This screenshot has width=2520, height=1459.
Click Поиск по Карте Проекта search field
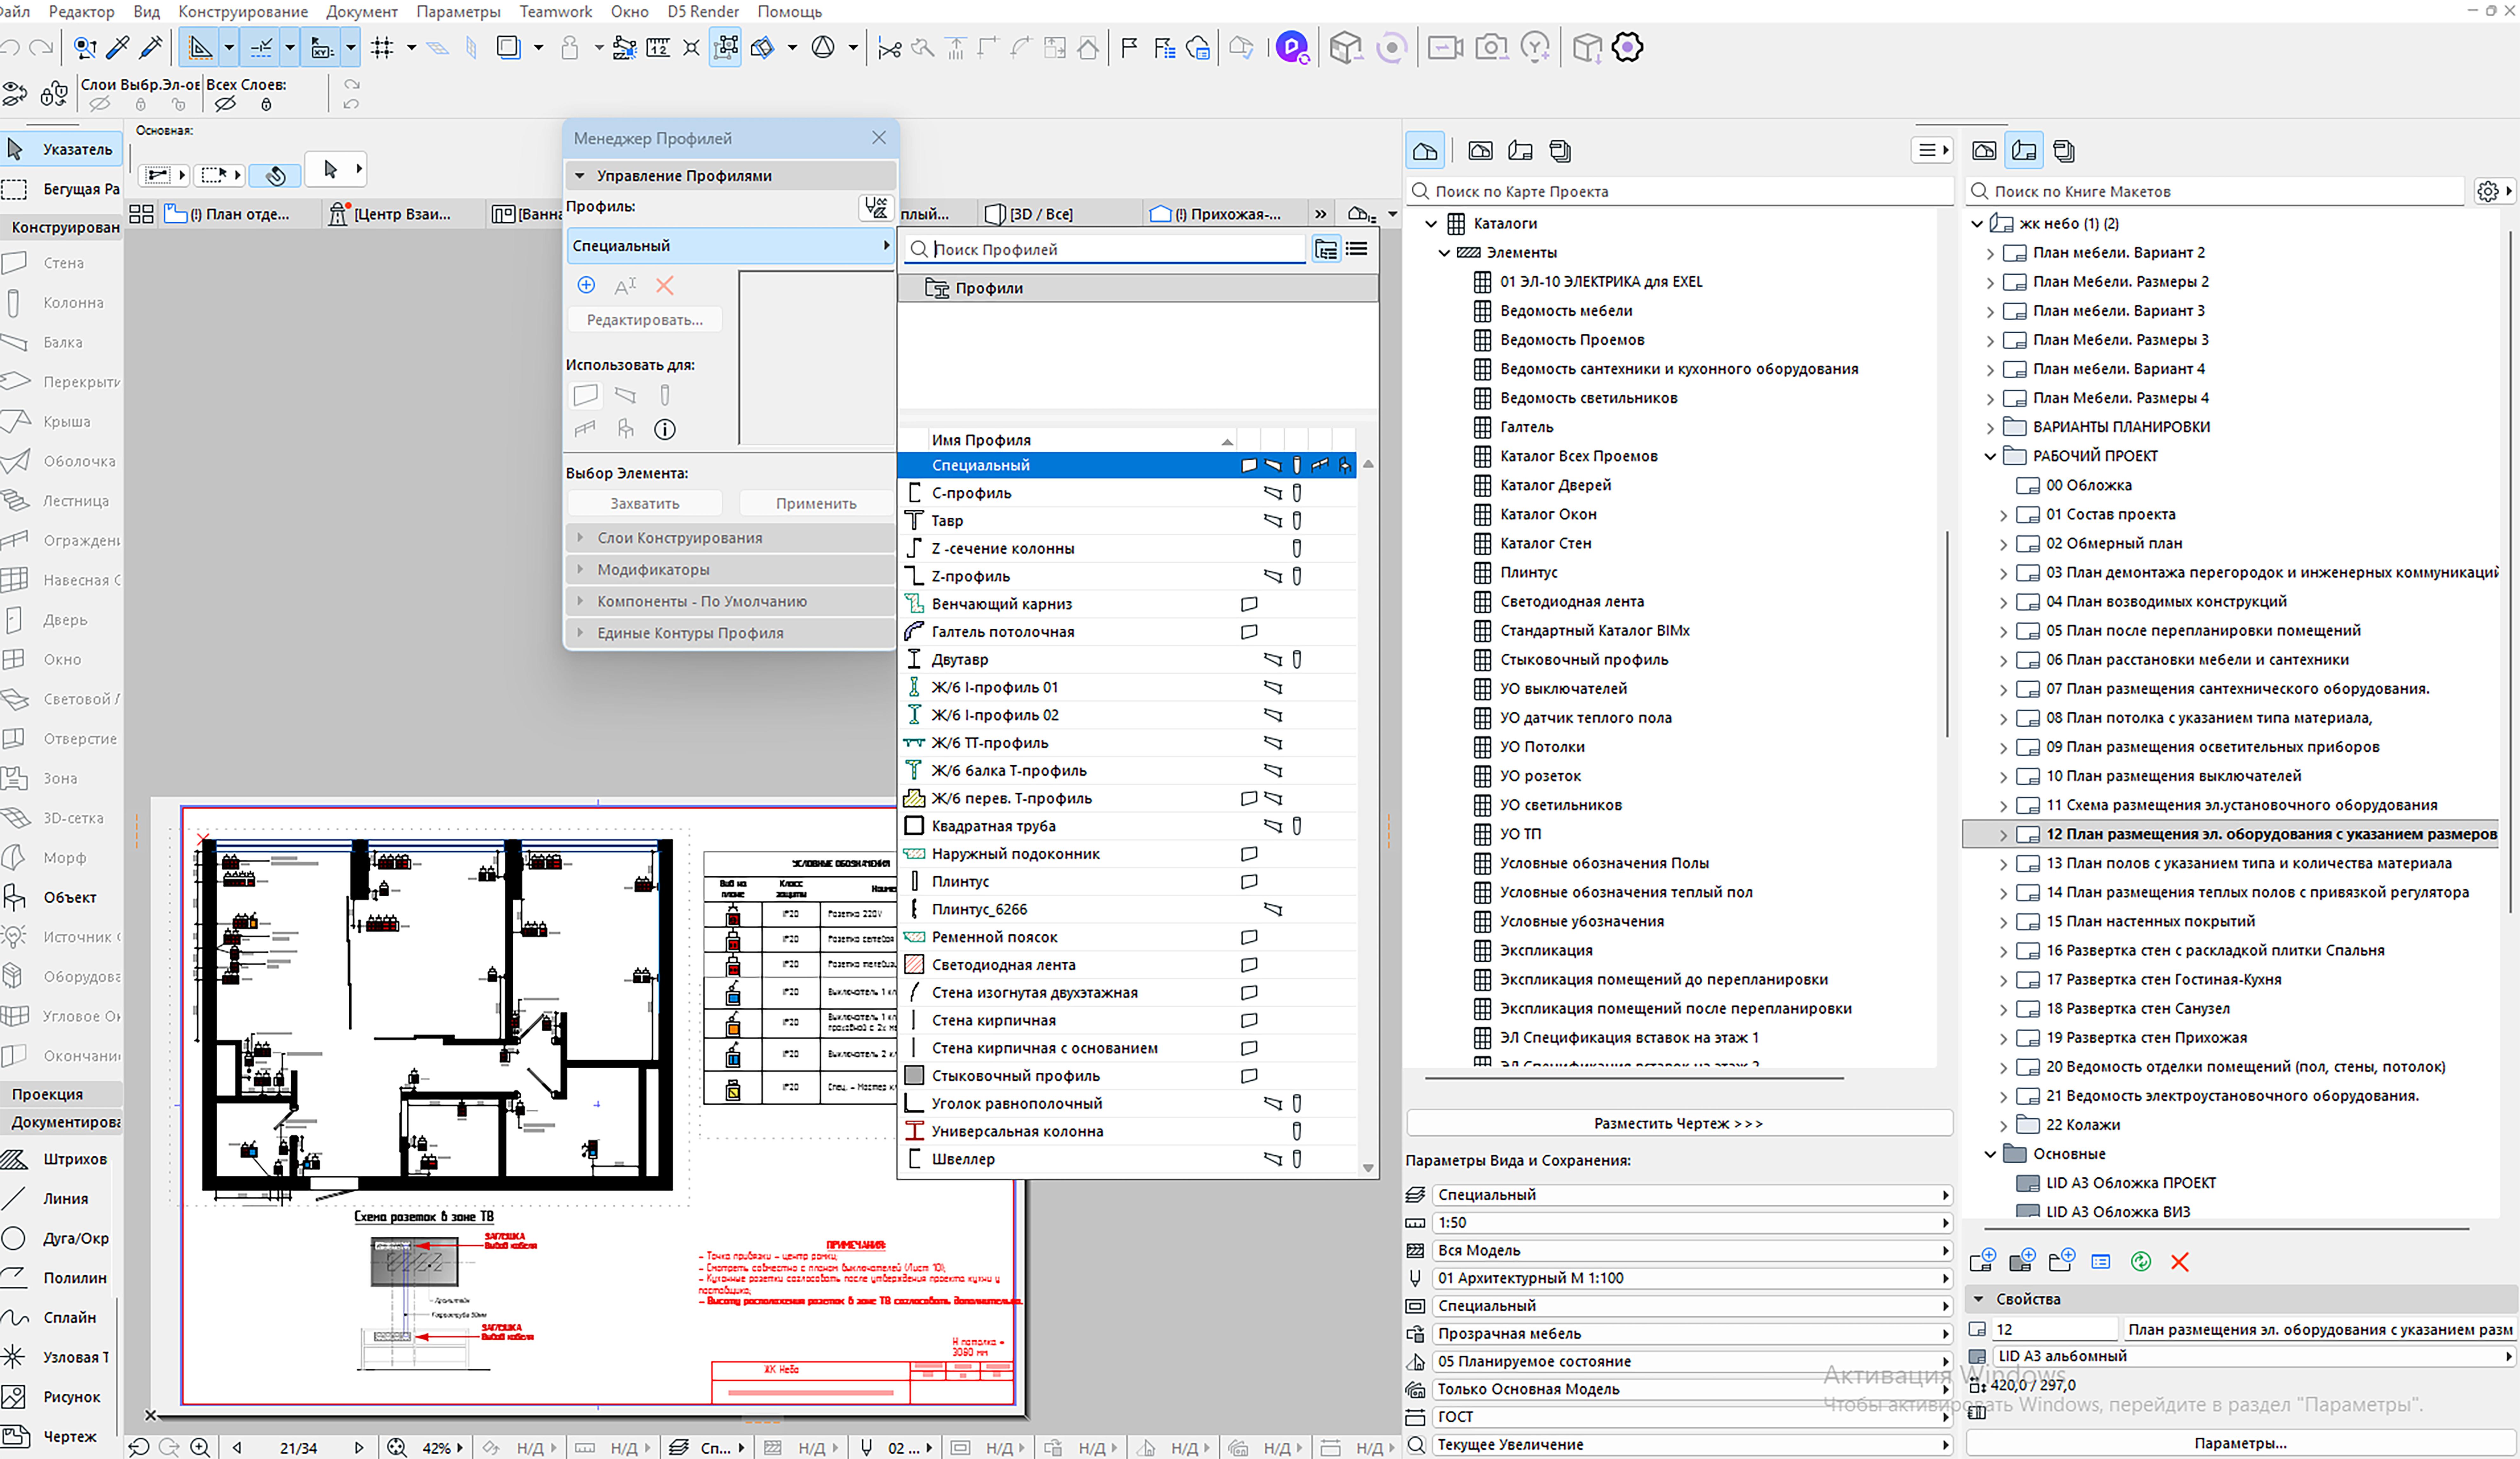click(x=1680, y=192)
